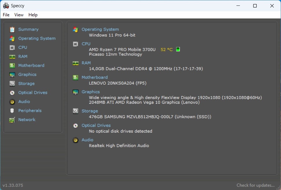The image size is (281, 190).
Task: Click the Network icon at the sidebar bottom
Action: point(12,120)
